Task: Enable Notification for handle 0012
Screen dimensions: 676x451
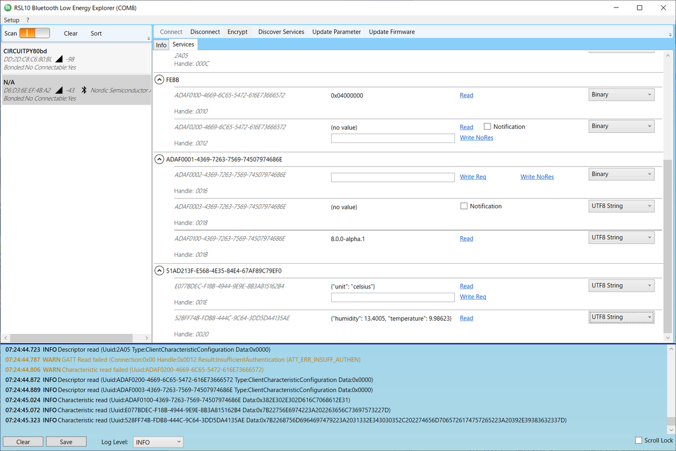Action: [487, 127]
